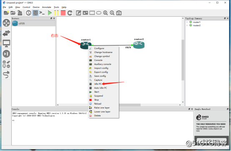Image resolution: width=231 pixels, height=151 pixels.
Task: Start all devices with green play icon
Action: [50, 13]
